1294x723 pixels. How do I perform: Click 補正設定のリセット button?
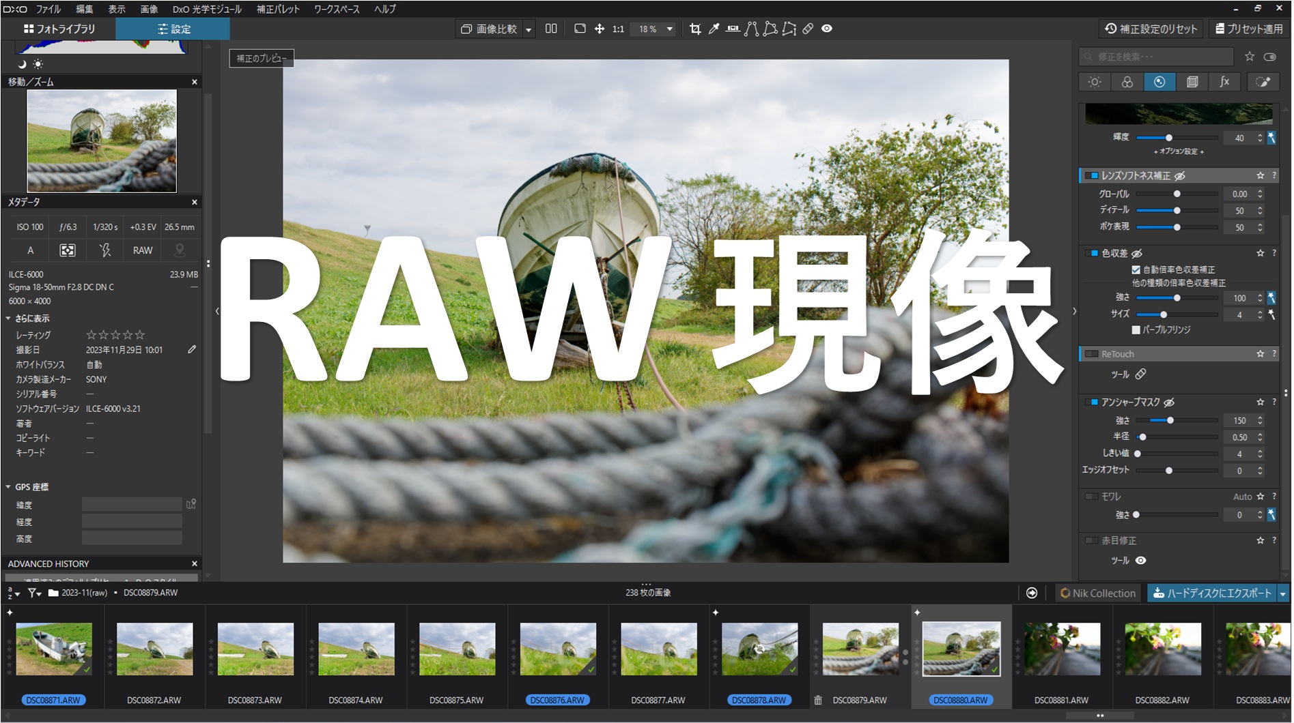(x=1151, y=29)
